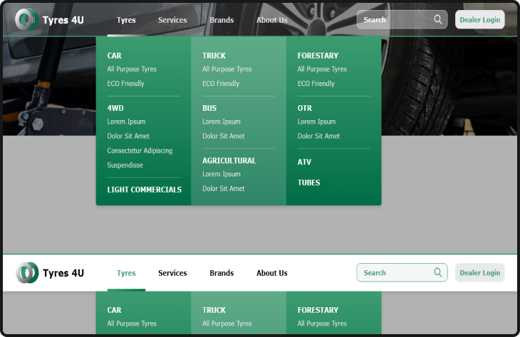Open the FORESTARY category in the top mega menu
Screen dimensions: 520x337
click(318, 55)
